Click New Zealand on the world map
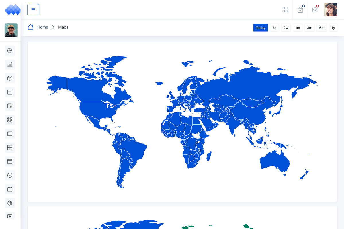 304,173
